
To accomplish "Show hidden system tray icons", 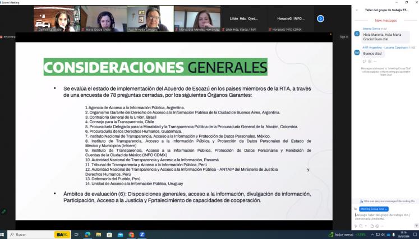I will pos(372,235).
